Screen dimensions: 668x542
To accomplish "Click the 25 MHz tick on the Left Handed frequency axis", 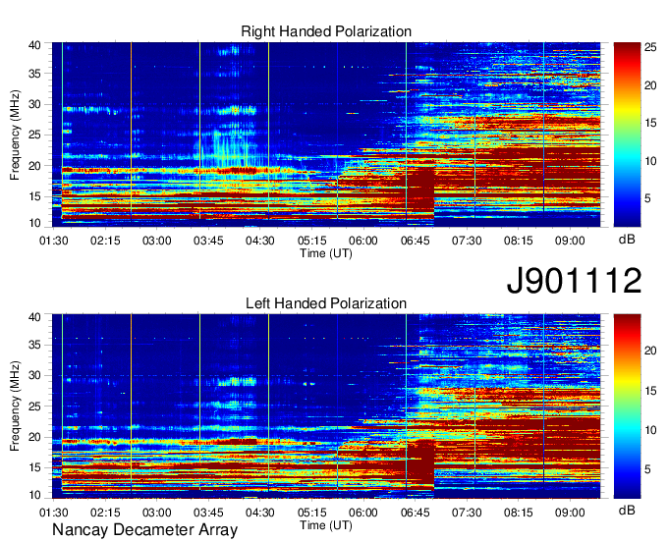I will point(34,406).
